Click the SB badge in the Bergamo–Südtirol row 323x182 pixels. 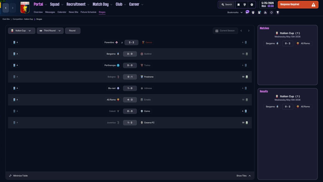pos(245,54)
